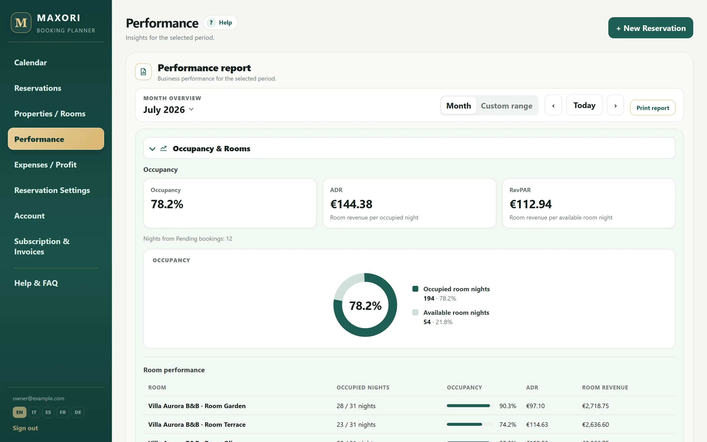
Task: Open Reservation Settings
Action: pyautogui.click(x=56, y=190)
